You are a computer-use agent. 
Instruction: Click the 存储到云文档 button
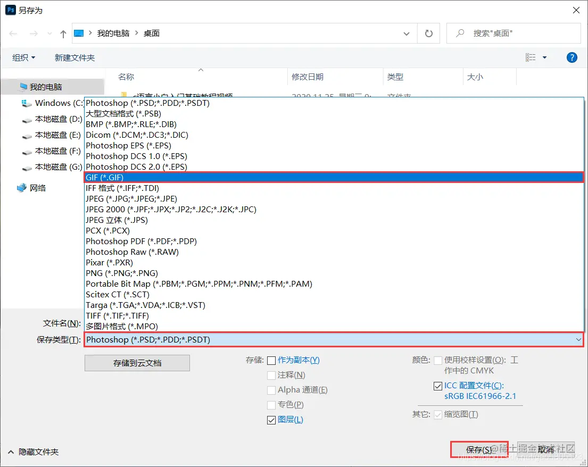point(137,363)
